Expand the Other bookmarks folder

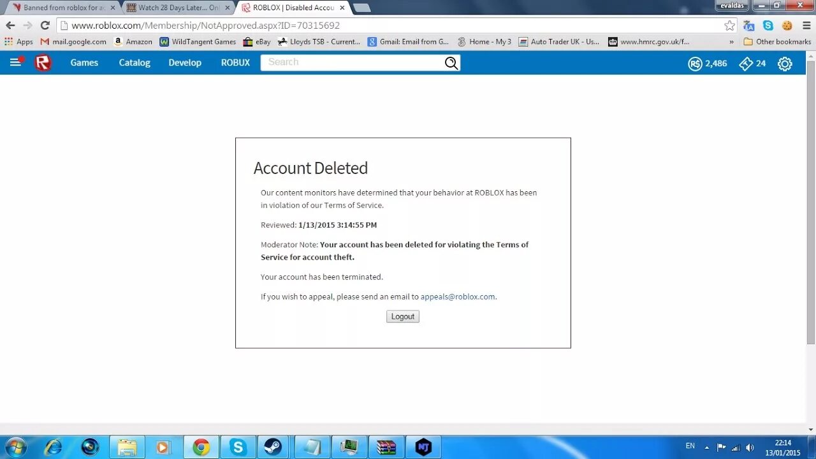point(777,41)
